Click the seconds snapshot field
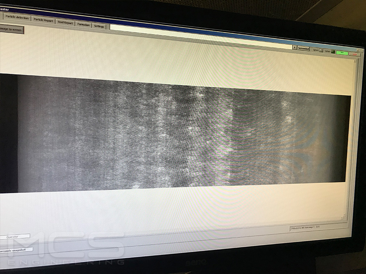 pos(16,250)
